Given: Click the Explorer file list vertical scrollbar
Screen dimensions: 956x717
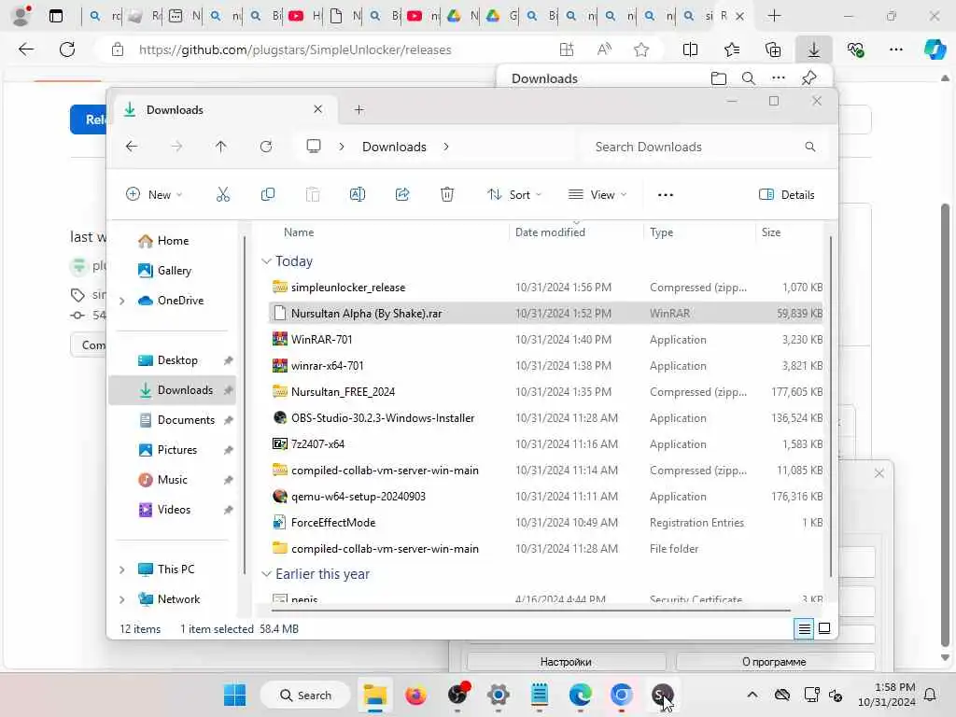Looking at the screenshot, I should click(x=830, y=405).
